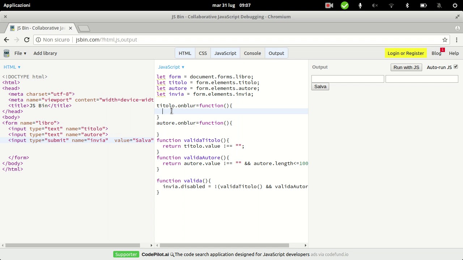Screen dimensions: 463x260
Task: Open the green checkmark tray indicator
Action: [x=345, y=5]
